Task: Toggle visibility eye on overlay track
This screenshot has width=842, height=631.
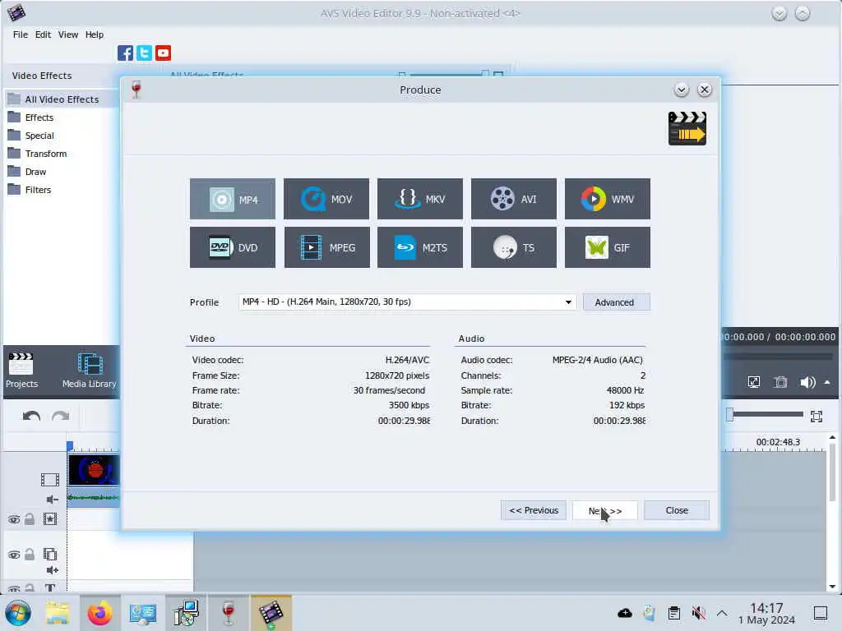Action: coord(14,555)
